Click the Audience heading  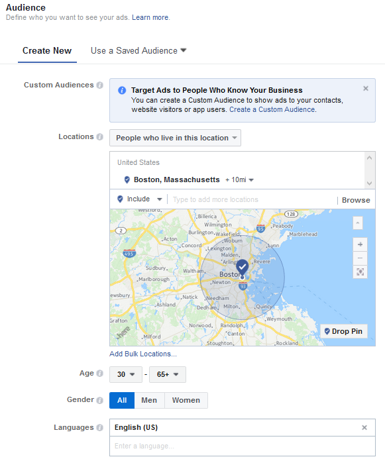tap(26, 8)
